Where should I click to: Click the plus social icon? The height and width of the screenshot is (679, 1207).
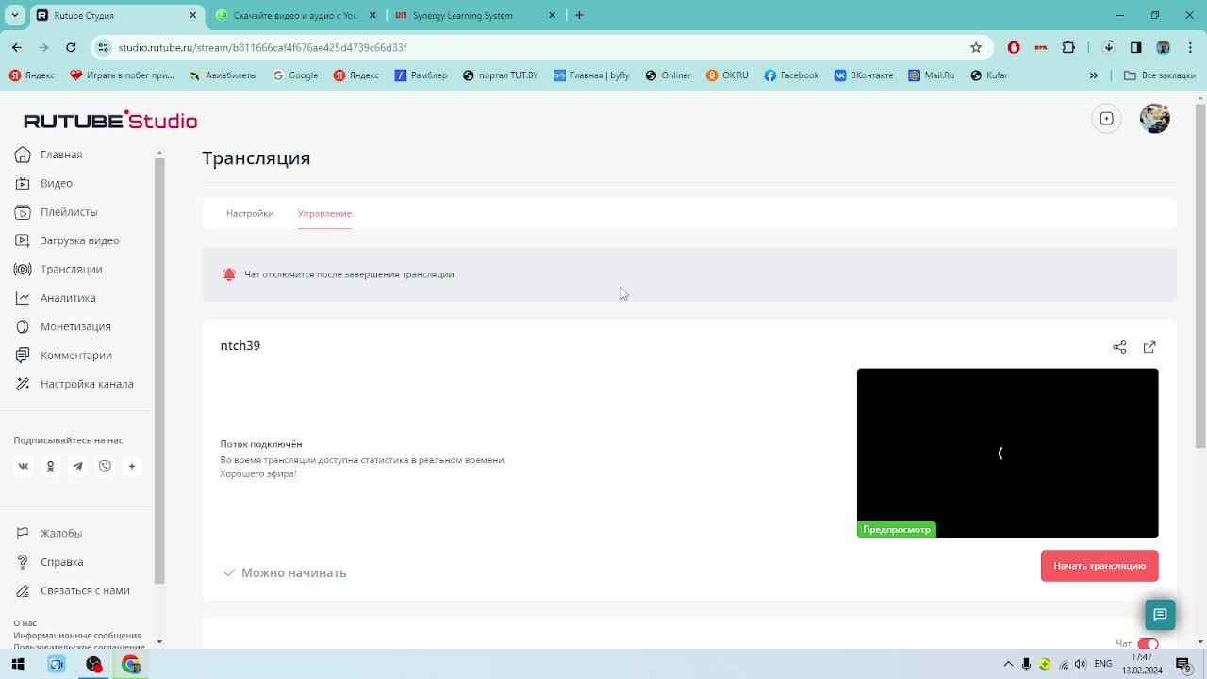[132, 466]
